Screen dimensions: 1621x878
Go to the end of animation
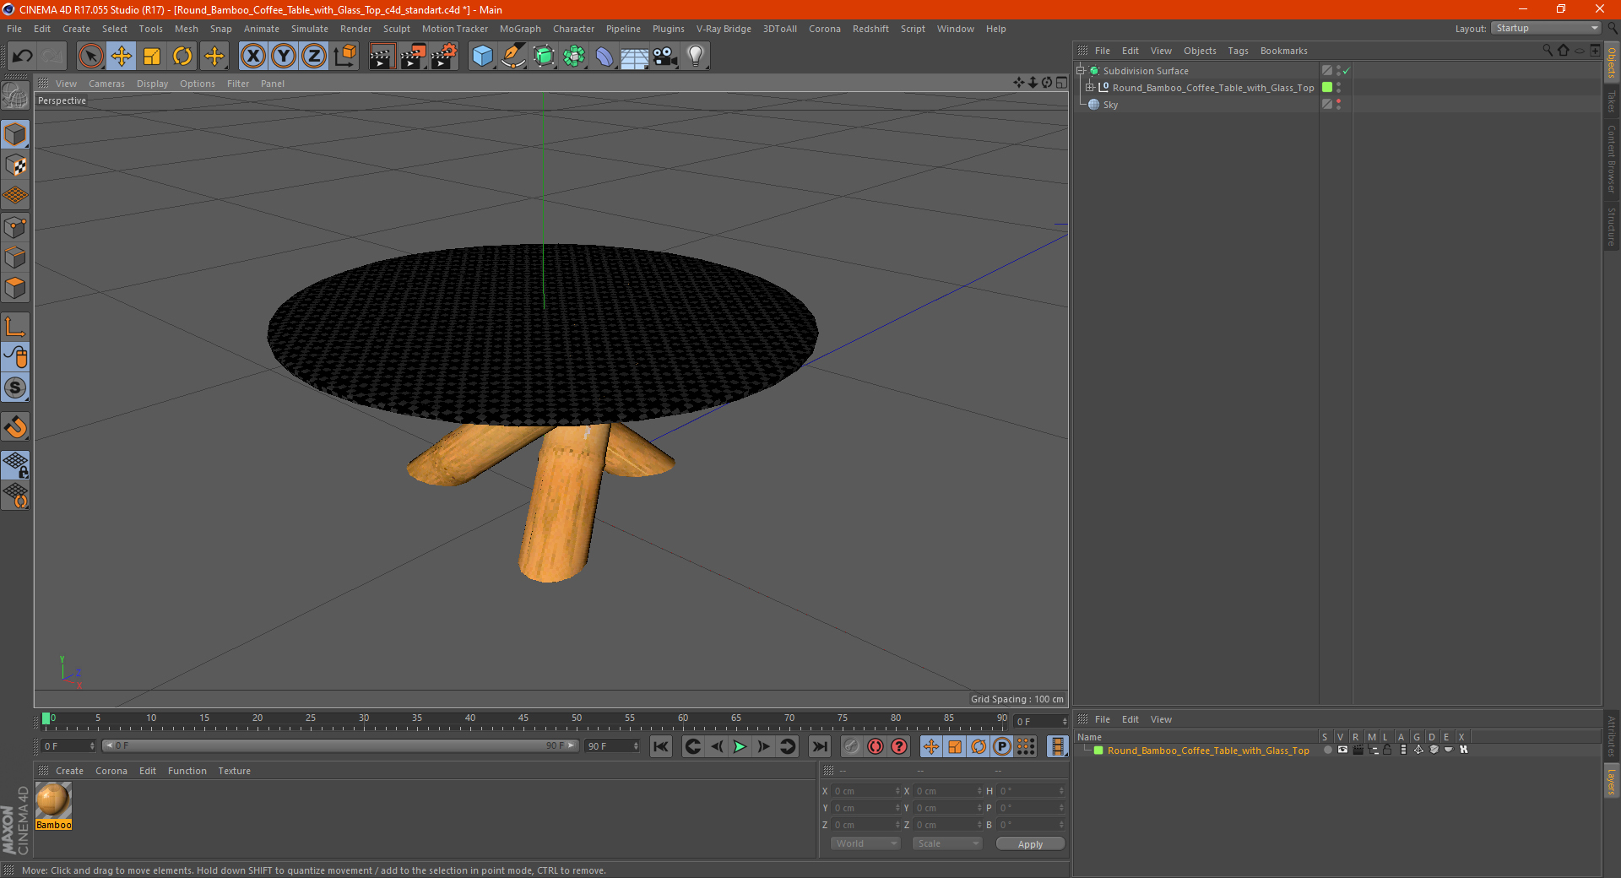click(x=819, y=746)
